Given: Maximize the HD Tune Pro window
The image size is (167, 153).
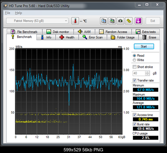Looking at the screenshot, I should [147, 5].
